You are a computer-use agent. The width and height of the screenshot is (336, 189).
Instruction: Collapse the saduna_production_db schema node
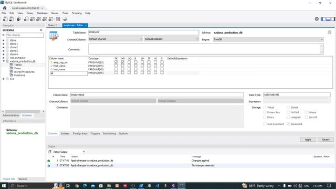[x=4, y=61]
